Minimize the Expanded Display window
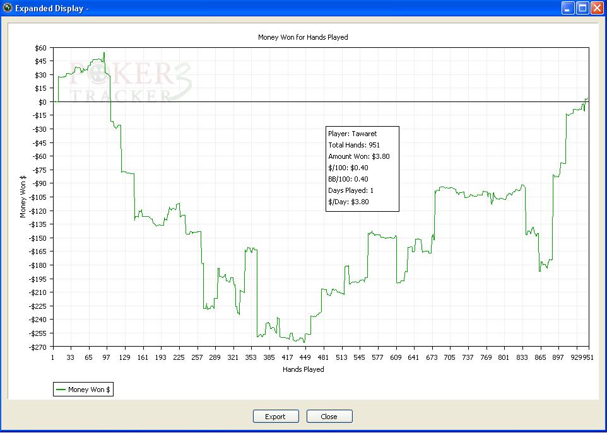 pos(568,8)
